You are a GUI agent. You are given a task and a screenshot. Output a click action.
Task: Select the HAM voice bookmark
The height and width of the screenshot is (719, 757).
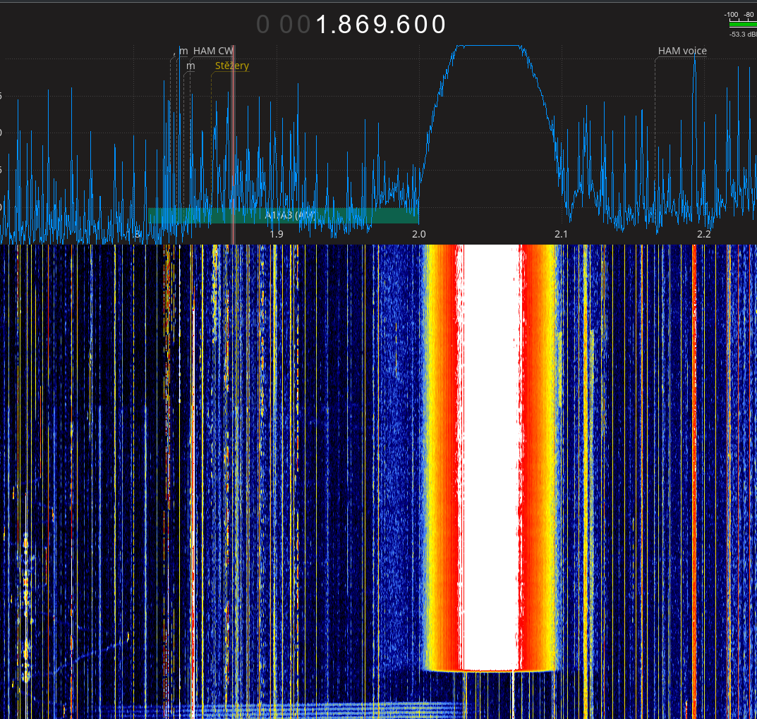coord(682,51)
